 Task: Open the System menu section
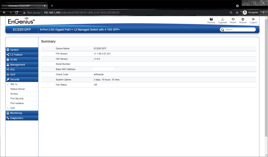click(22, 50)
